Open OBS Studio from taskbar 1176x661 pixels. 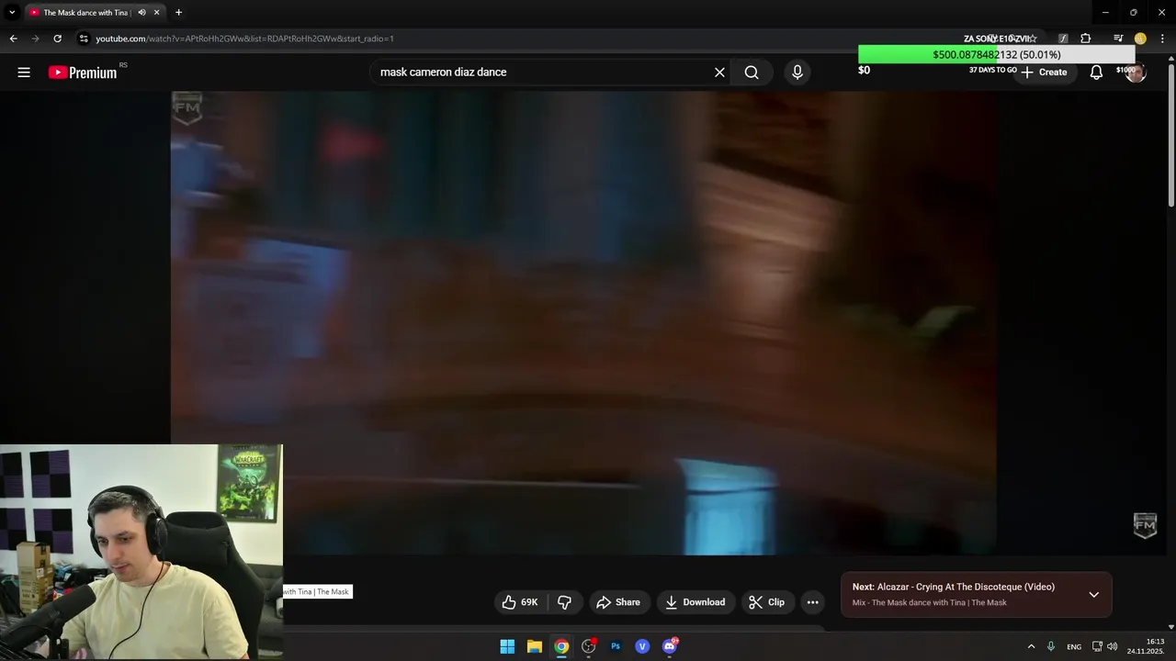pos(588,646)
